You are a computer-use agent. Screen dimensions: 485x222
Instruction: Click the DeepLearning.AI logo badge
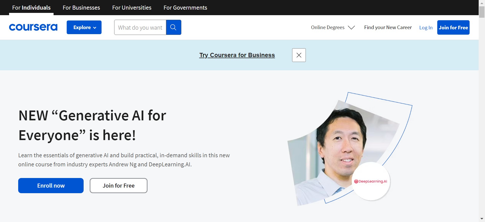371,181
